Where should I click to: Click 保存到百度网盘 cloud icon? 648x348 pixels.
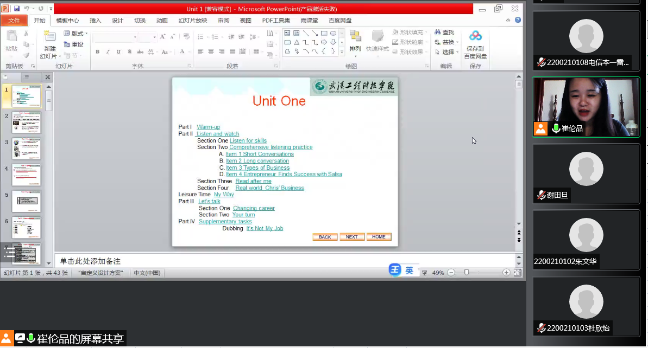[x=475, y=36]
